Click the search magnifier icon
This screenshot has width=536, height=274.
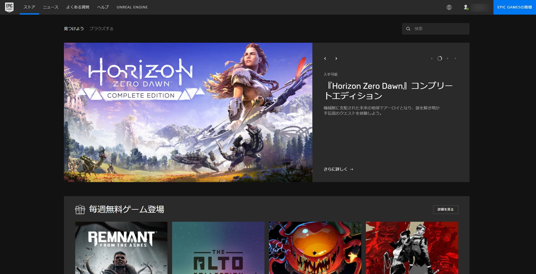408,29
